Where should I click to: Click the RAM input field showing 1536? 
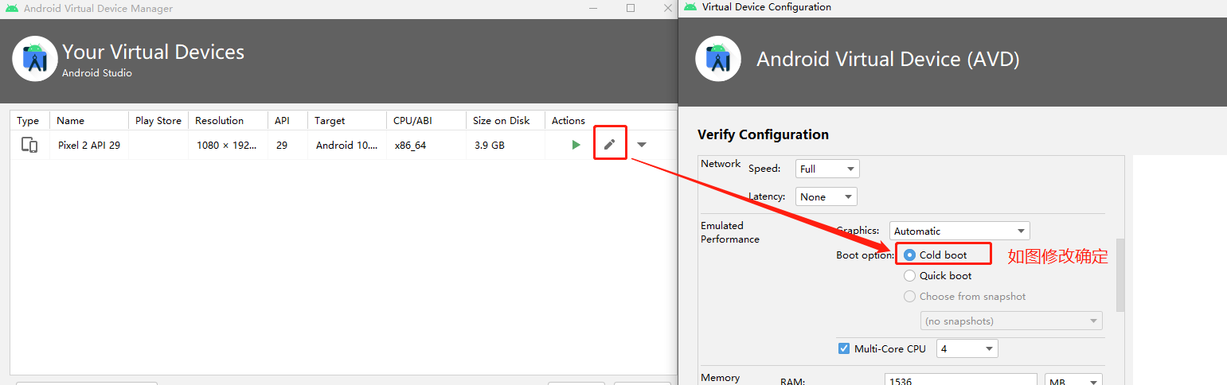tap(960, 381)
